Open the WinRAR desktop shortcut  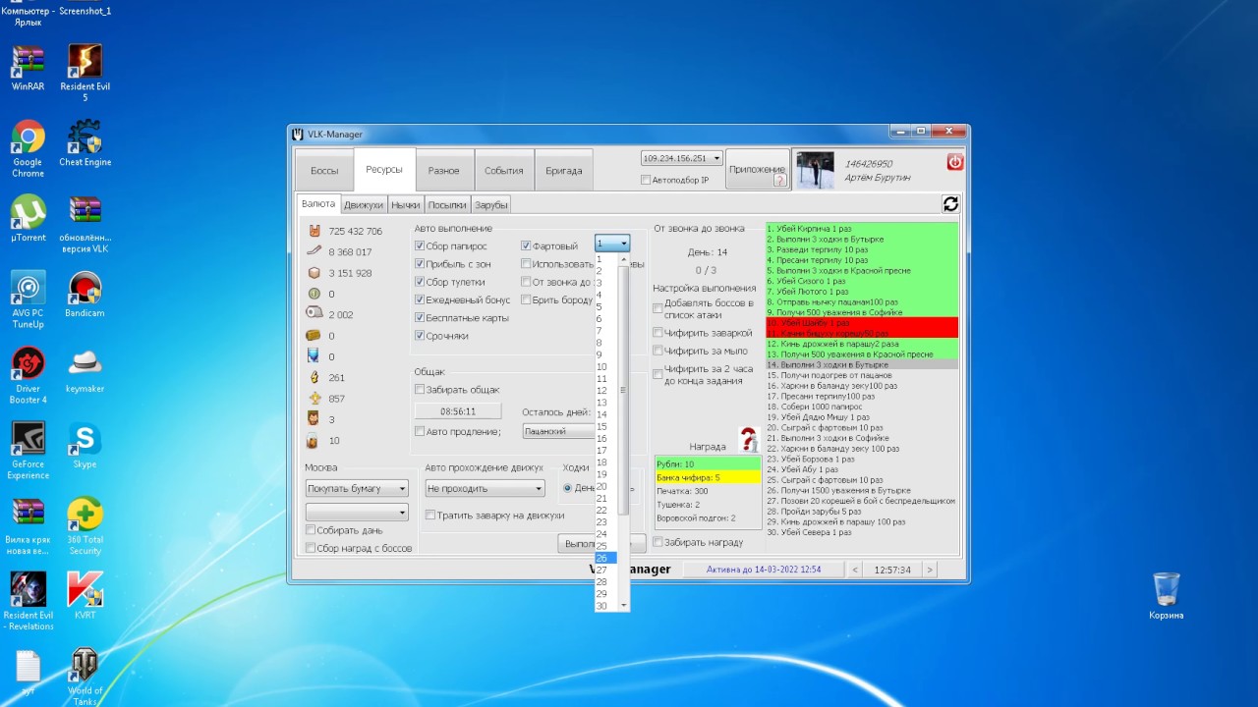(28, 68)
